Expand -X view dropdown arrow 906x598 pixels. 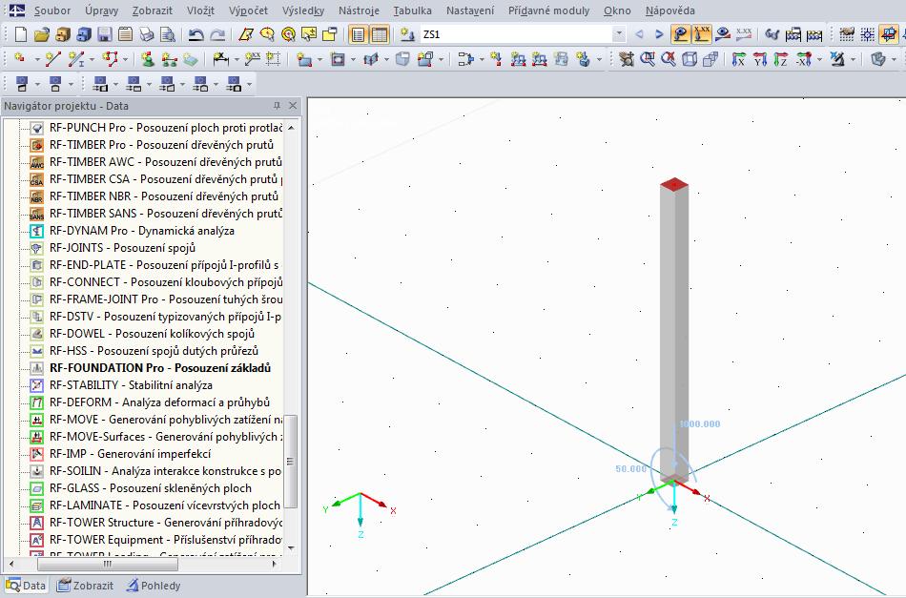click(819, 59)
